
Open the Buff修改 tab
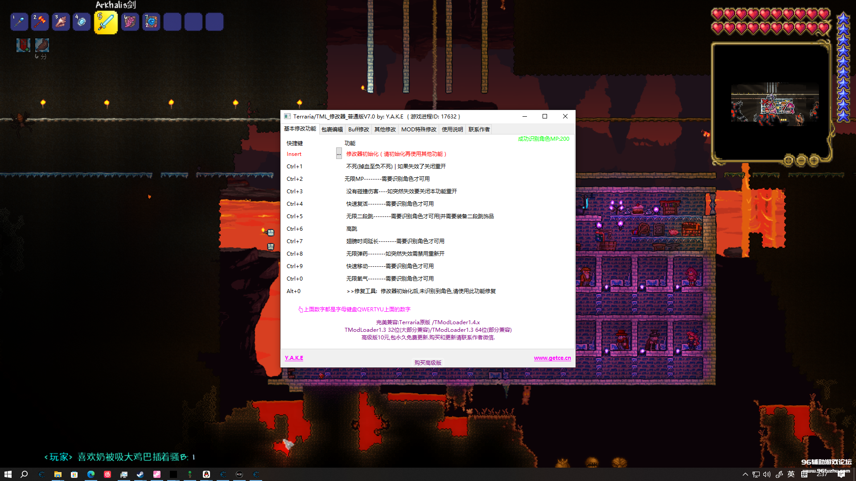click(358, 129)
